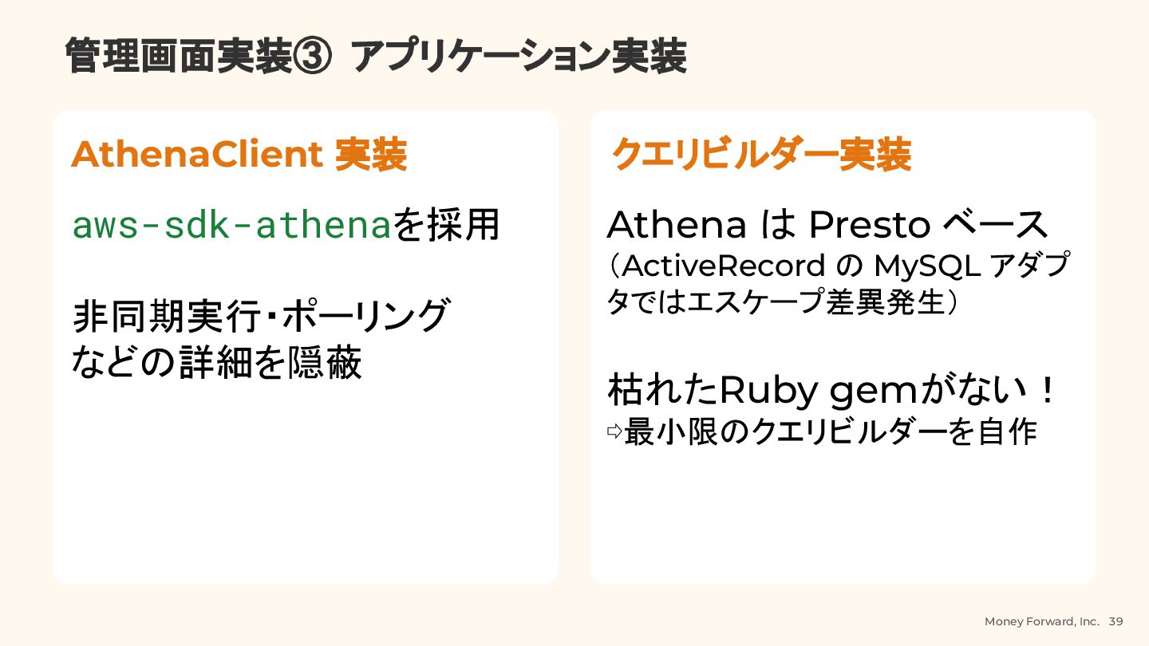Click the green aws-sdk-athena code text

coord(231,225)
